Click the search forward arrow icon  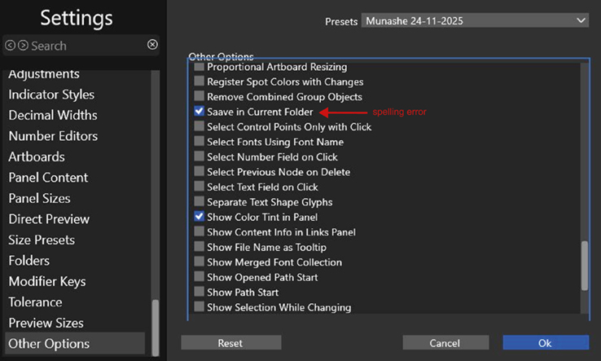click(x=23, y=46)
